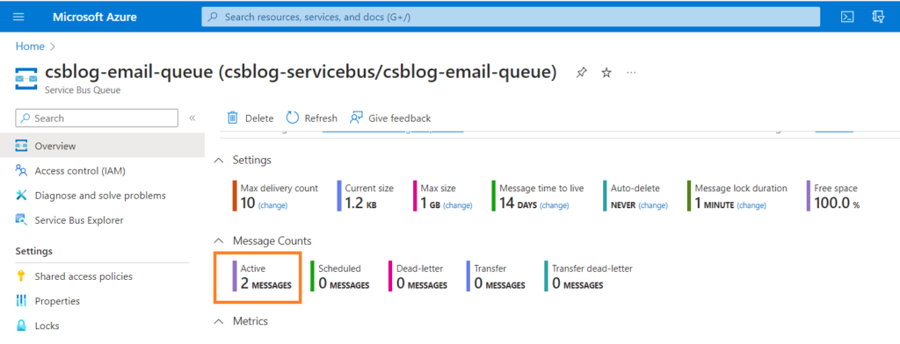Open the Azure portal hamburger menu

pos(18,17)
